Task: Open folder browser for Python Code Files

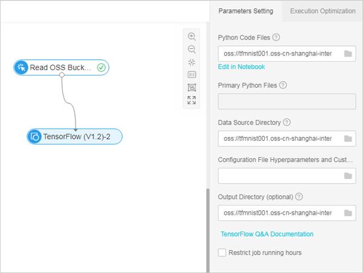Action: (348, 54)
